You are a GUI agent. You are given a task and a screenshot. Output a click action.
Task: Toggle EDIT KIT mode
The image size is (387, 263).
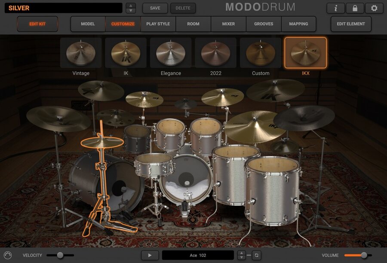point(38,24)
